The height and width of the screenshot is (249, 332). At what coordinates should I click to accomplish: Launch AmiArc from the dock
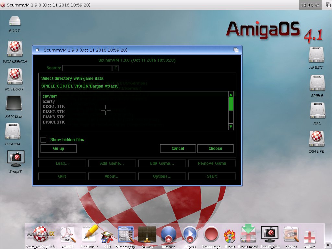(x=310, y=237)
